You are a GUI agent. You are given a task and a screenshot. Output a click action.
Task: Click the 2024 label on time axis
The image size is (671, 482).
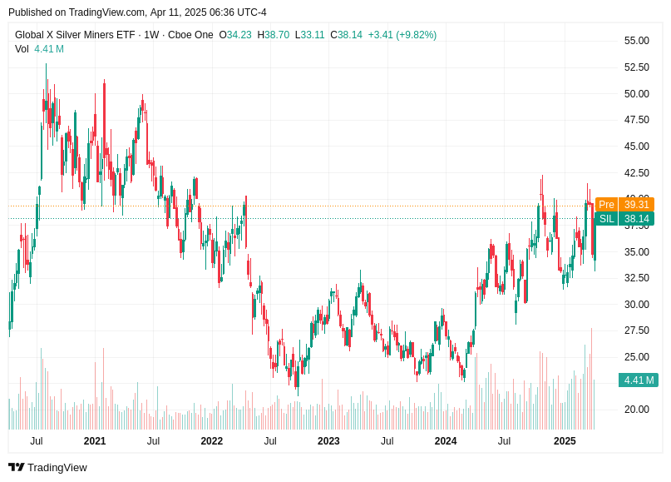[x=446, y=441]
